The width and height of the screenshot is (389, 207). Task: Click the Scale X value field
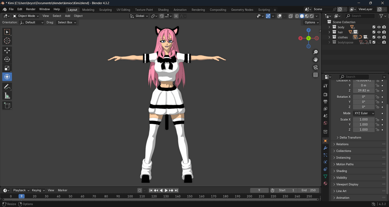click(x=363, y=119)
